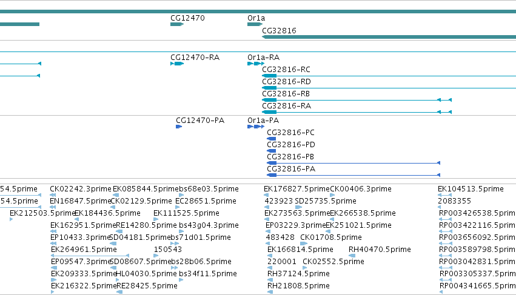Select the RH21808.5prime EST
516x295 pixels.
(x=270, y=292)
